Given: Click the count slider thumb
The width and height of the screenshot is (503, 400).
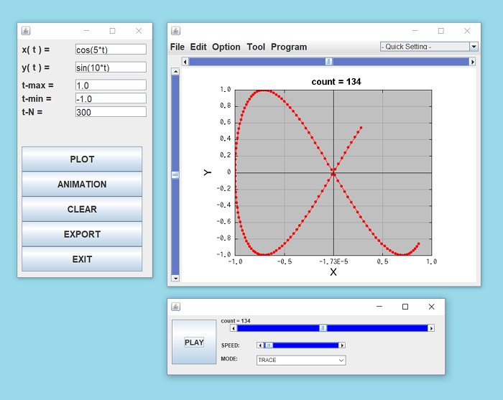Looking at the screenshot, I should click(323, 328).
